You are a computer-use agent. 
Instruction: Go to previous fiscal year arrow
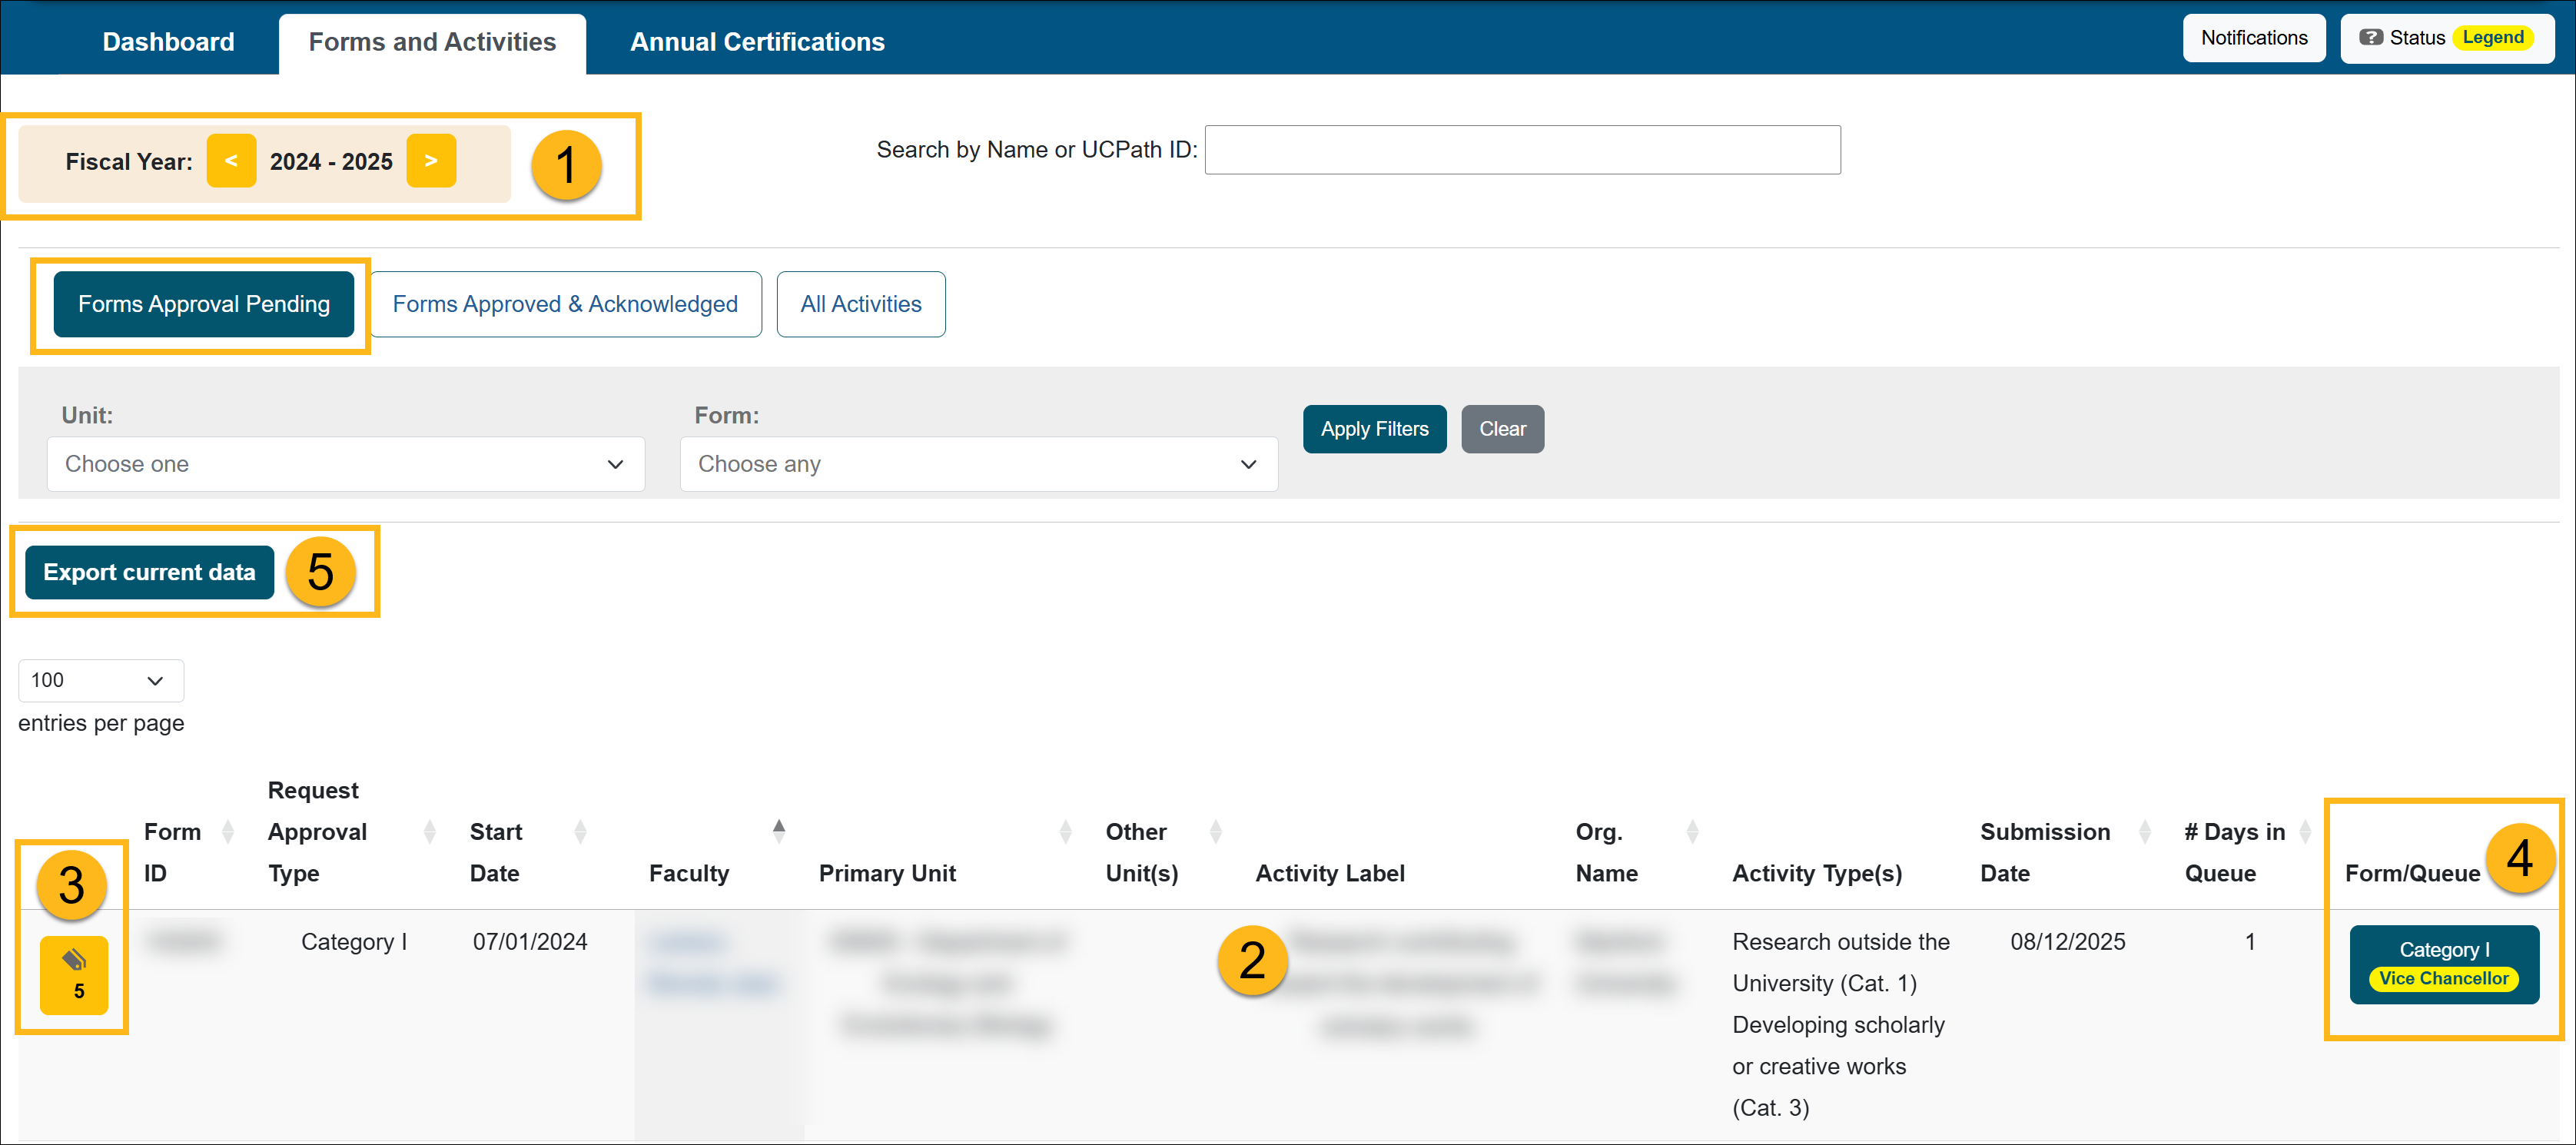pos(231,161)
